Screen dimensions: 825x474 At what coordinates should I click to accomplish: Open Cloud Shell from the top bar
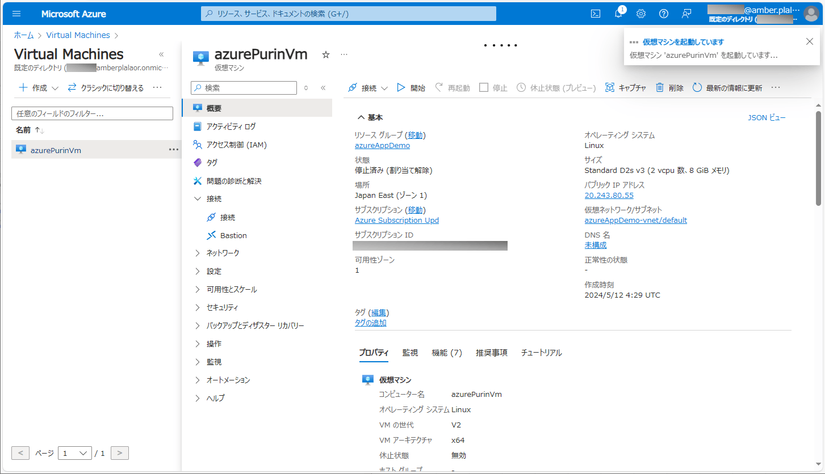[596, 14]
